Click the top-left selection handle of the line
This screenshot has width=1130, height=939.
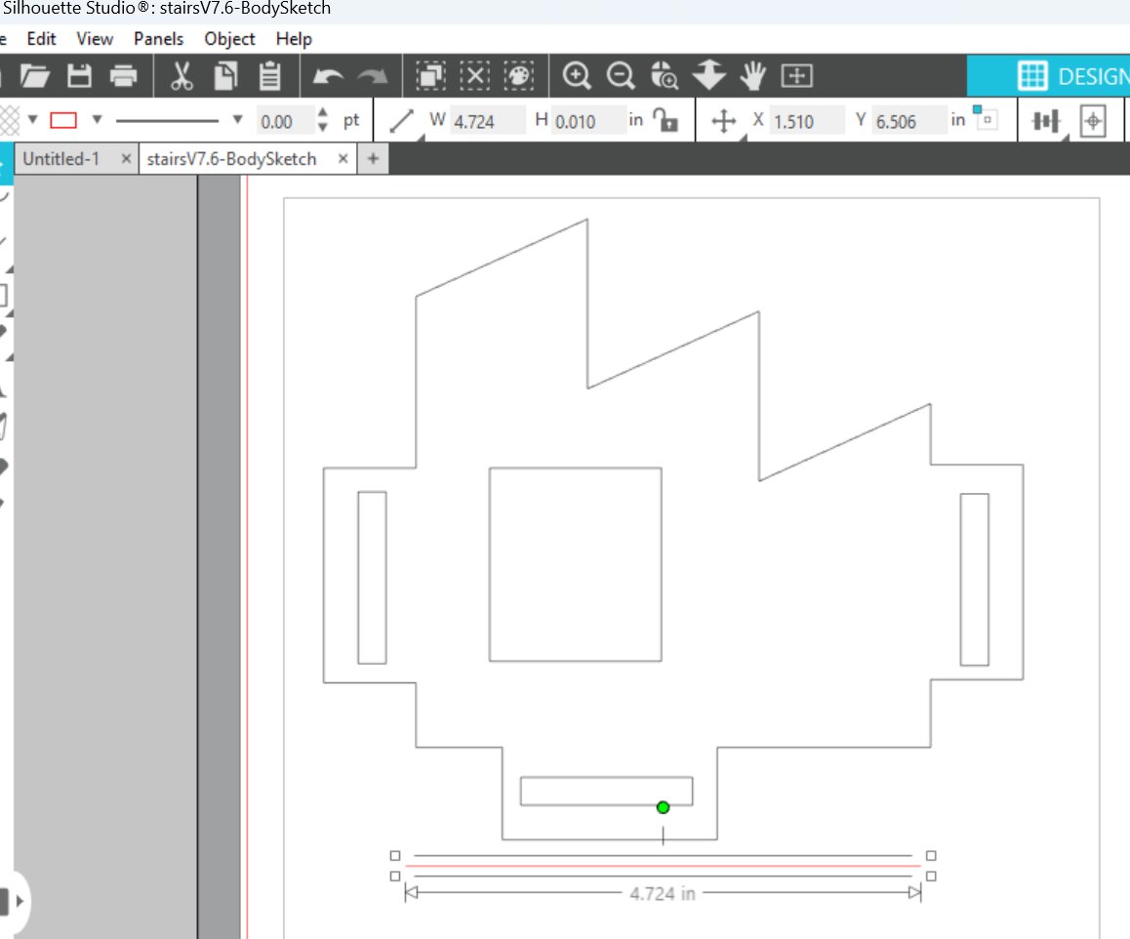pyautogui.click(x=395, y=855)
